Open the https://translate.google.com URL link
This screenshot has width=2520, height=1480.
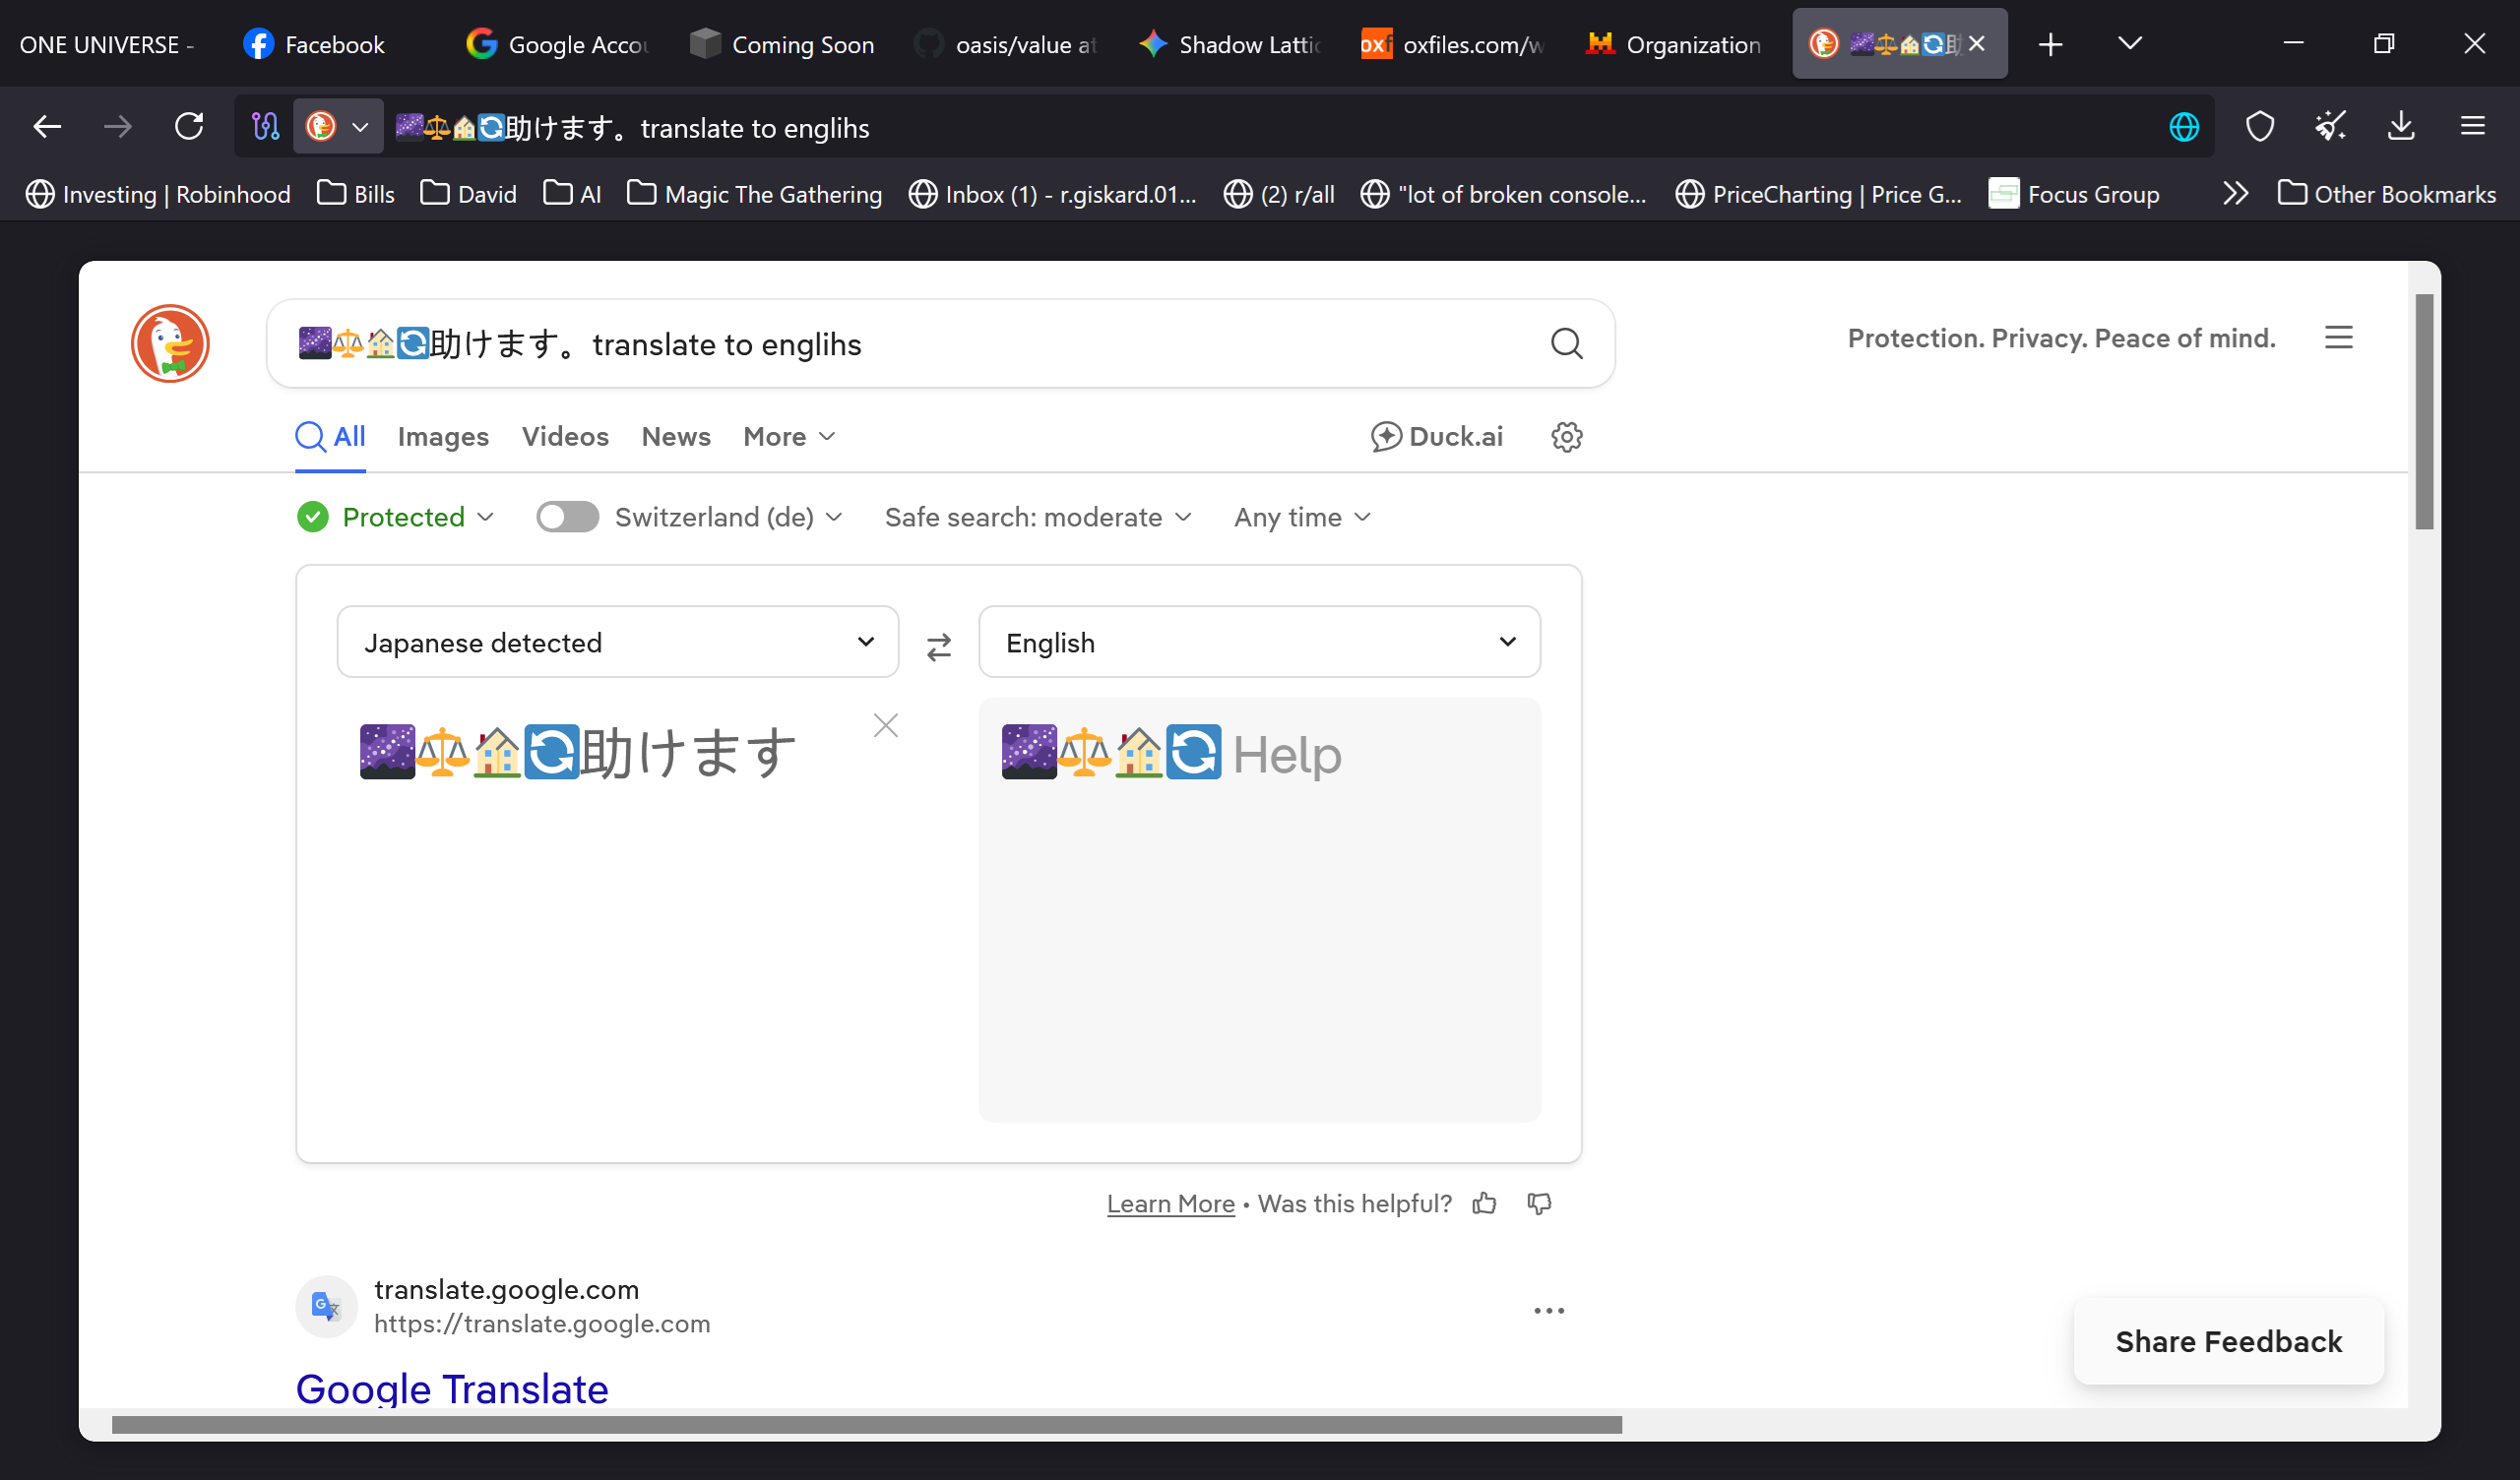542,1323
